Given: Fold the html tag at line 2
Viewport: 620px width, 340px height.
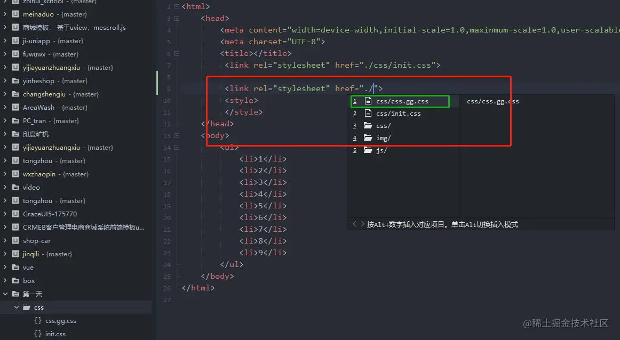Looking at the screenshot, I should click(x=177, y=7).
